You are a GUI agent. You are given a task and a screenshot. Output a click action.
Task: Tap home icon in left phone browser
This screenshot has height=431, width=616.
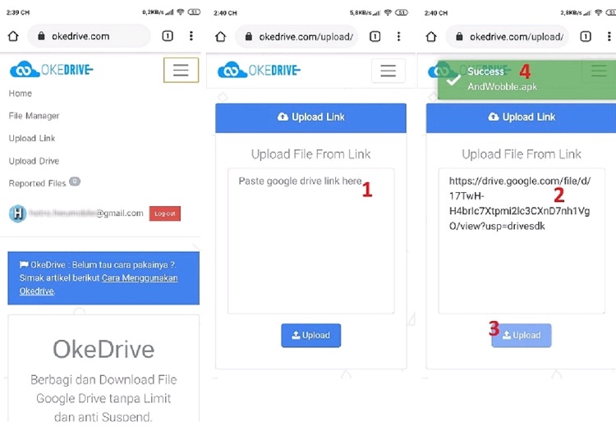click(x=13, y=36)
